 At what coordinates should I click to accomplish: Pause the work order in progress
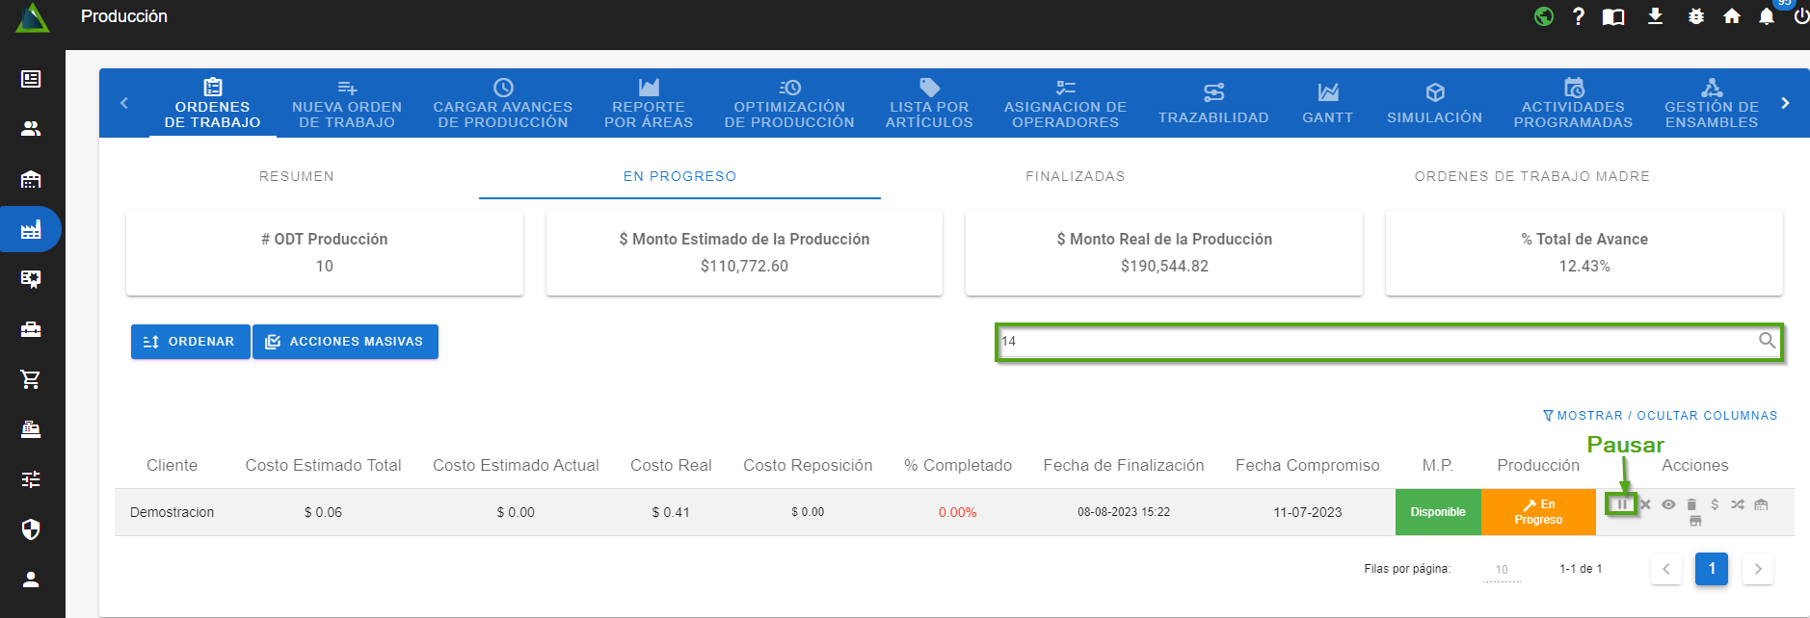point(1622,504)
